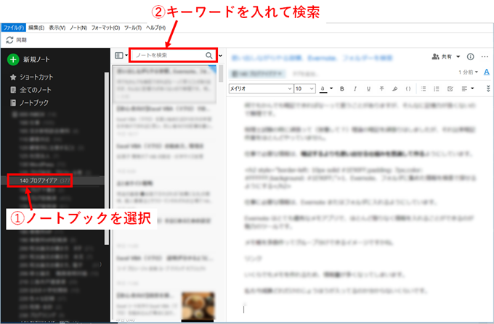Show 全てのノート list
Screen dimensions: 494x324
point(36,90)
